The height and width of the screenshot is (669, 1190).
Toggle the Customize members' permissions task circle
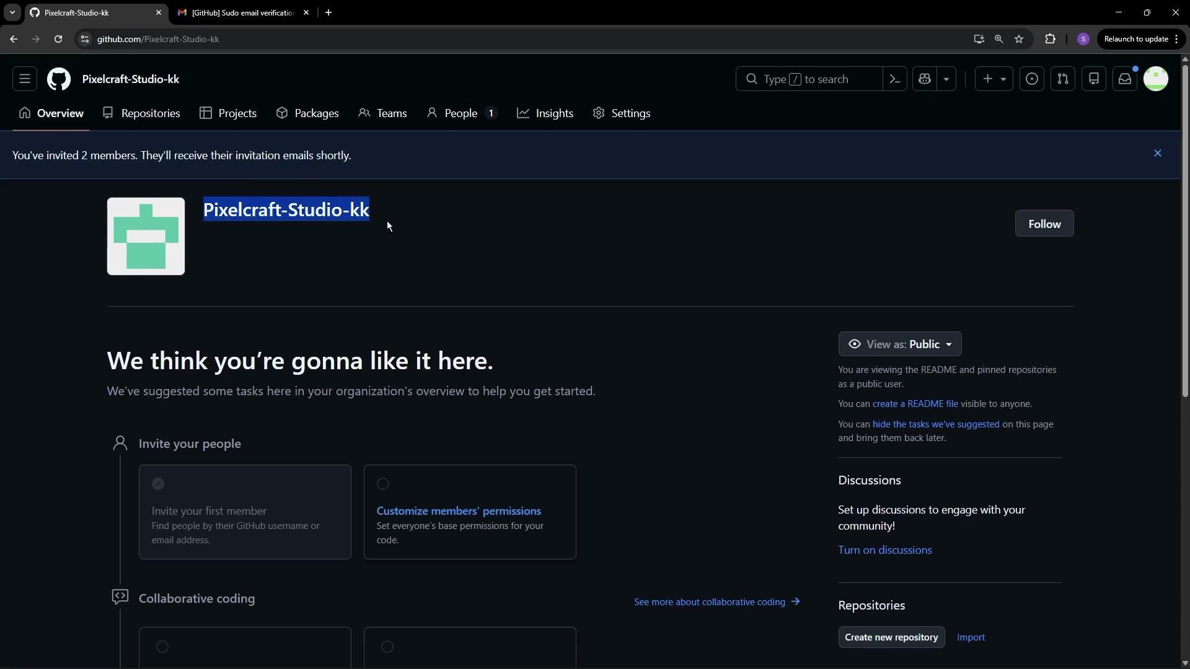pos(383,484)
